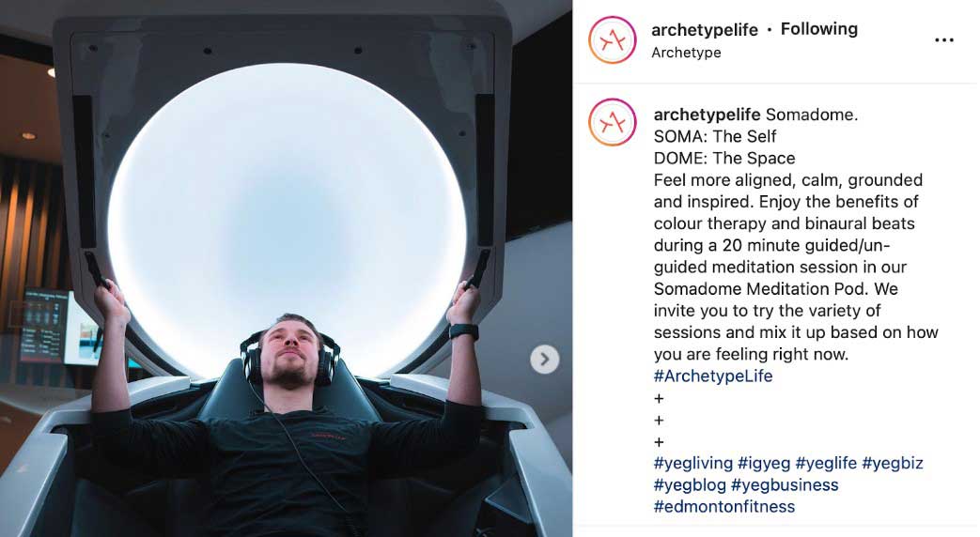Open the #yegbusiness hashtag
This screenshot has height=537, width=980.
(x=785, y=485)
